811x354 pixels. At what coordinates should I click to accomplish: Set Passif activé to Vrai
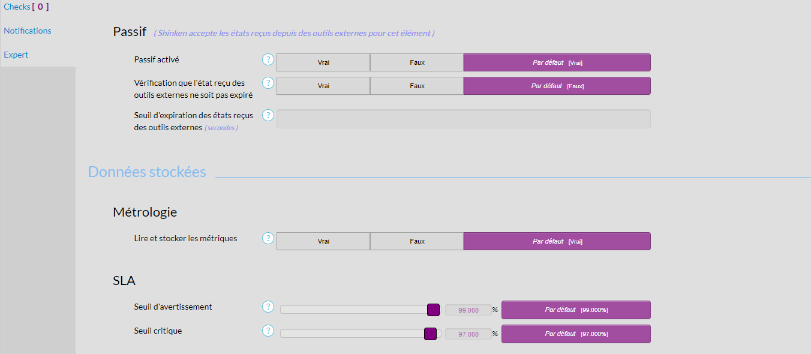click(323, 62)
